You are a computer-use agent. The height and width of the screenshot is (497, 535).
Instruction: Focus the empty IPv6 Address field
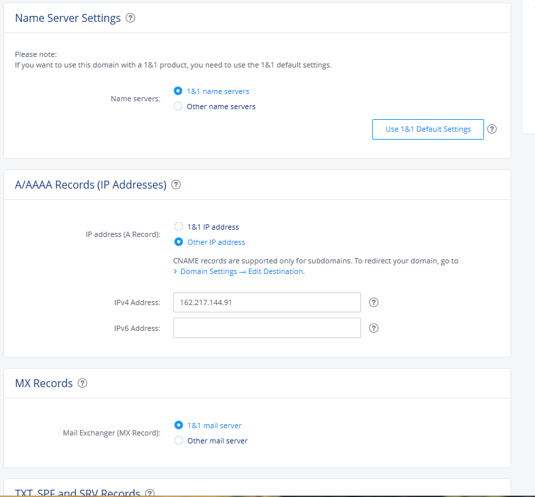pyautogui.click(x=267, y=328)
